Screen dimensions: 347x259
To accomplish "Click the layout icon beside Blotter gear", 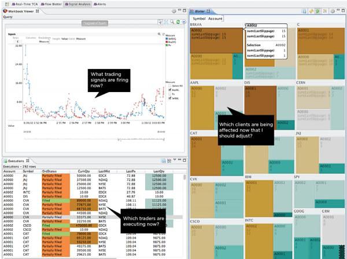I will 325,11.
